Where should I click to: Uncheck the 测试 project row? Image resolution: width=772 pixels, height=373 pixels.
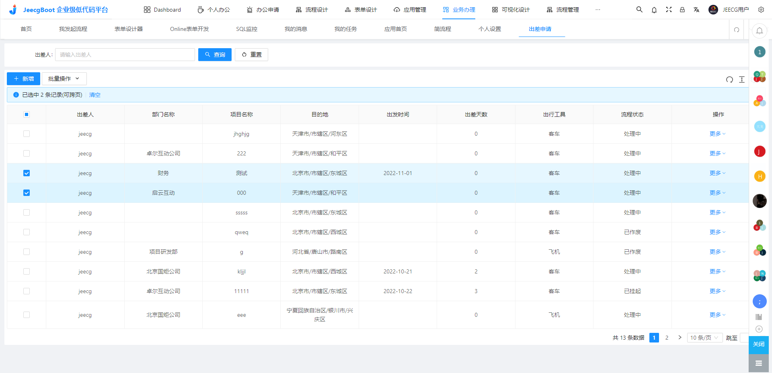(27, 173)
